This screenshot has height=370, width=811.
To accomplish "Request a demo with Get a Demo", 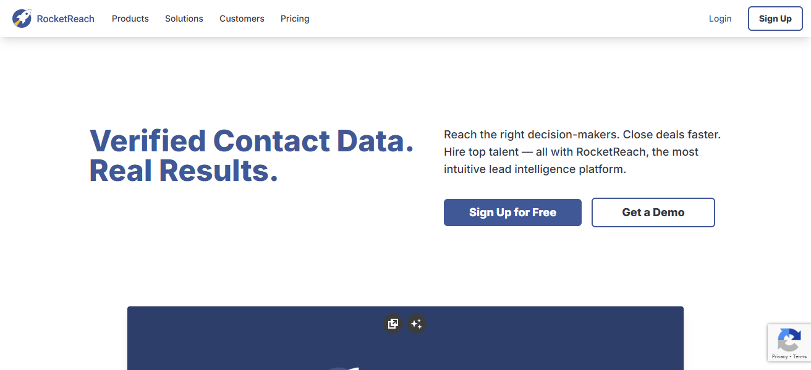I will (x=653, y=212).
